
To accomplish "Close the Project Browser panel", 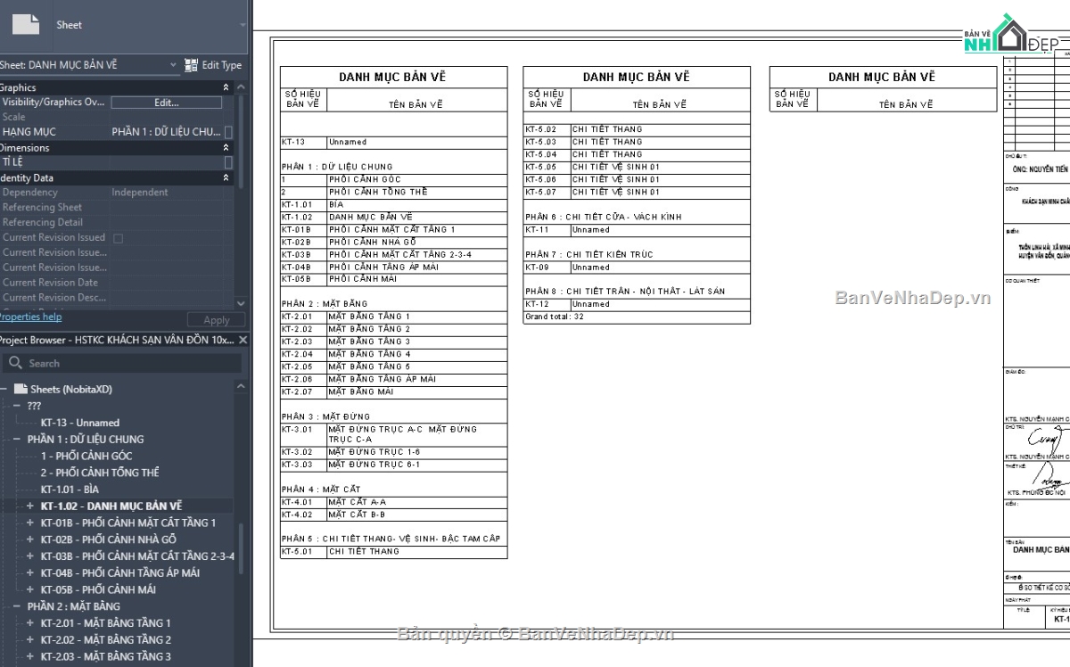I will tap(243, 340).
